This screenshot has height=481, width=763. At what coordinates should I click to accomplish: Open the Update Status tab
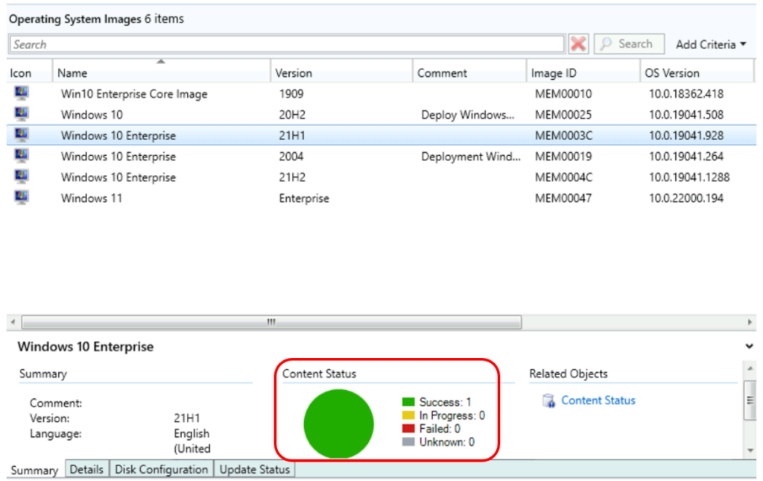[255, 469]
